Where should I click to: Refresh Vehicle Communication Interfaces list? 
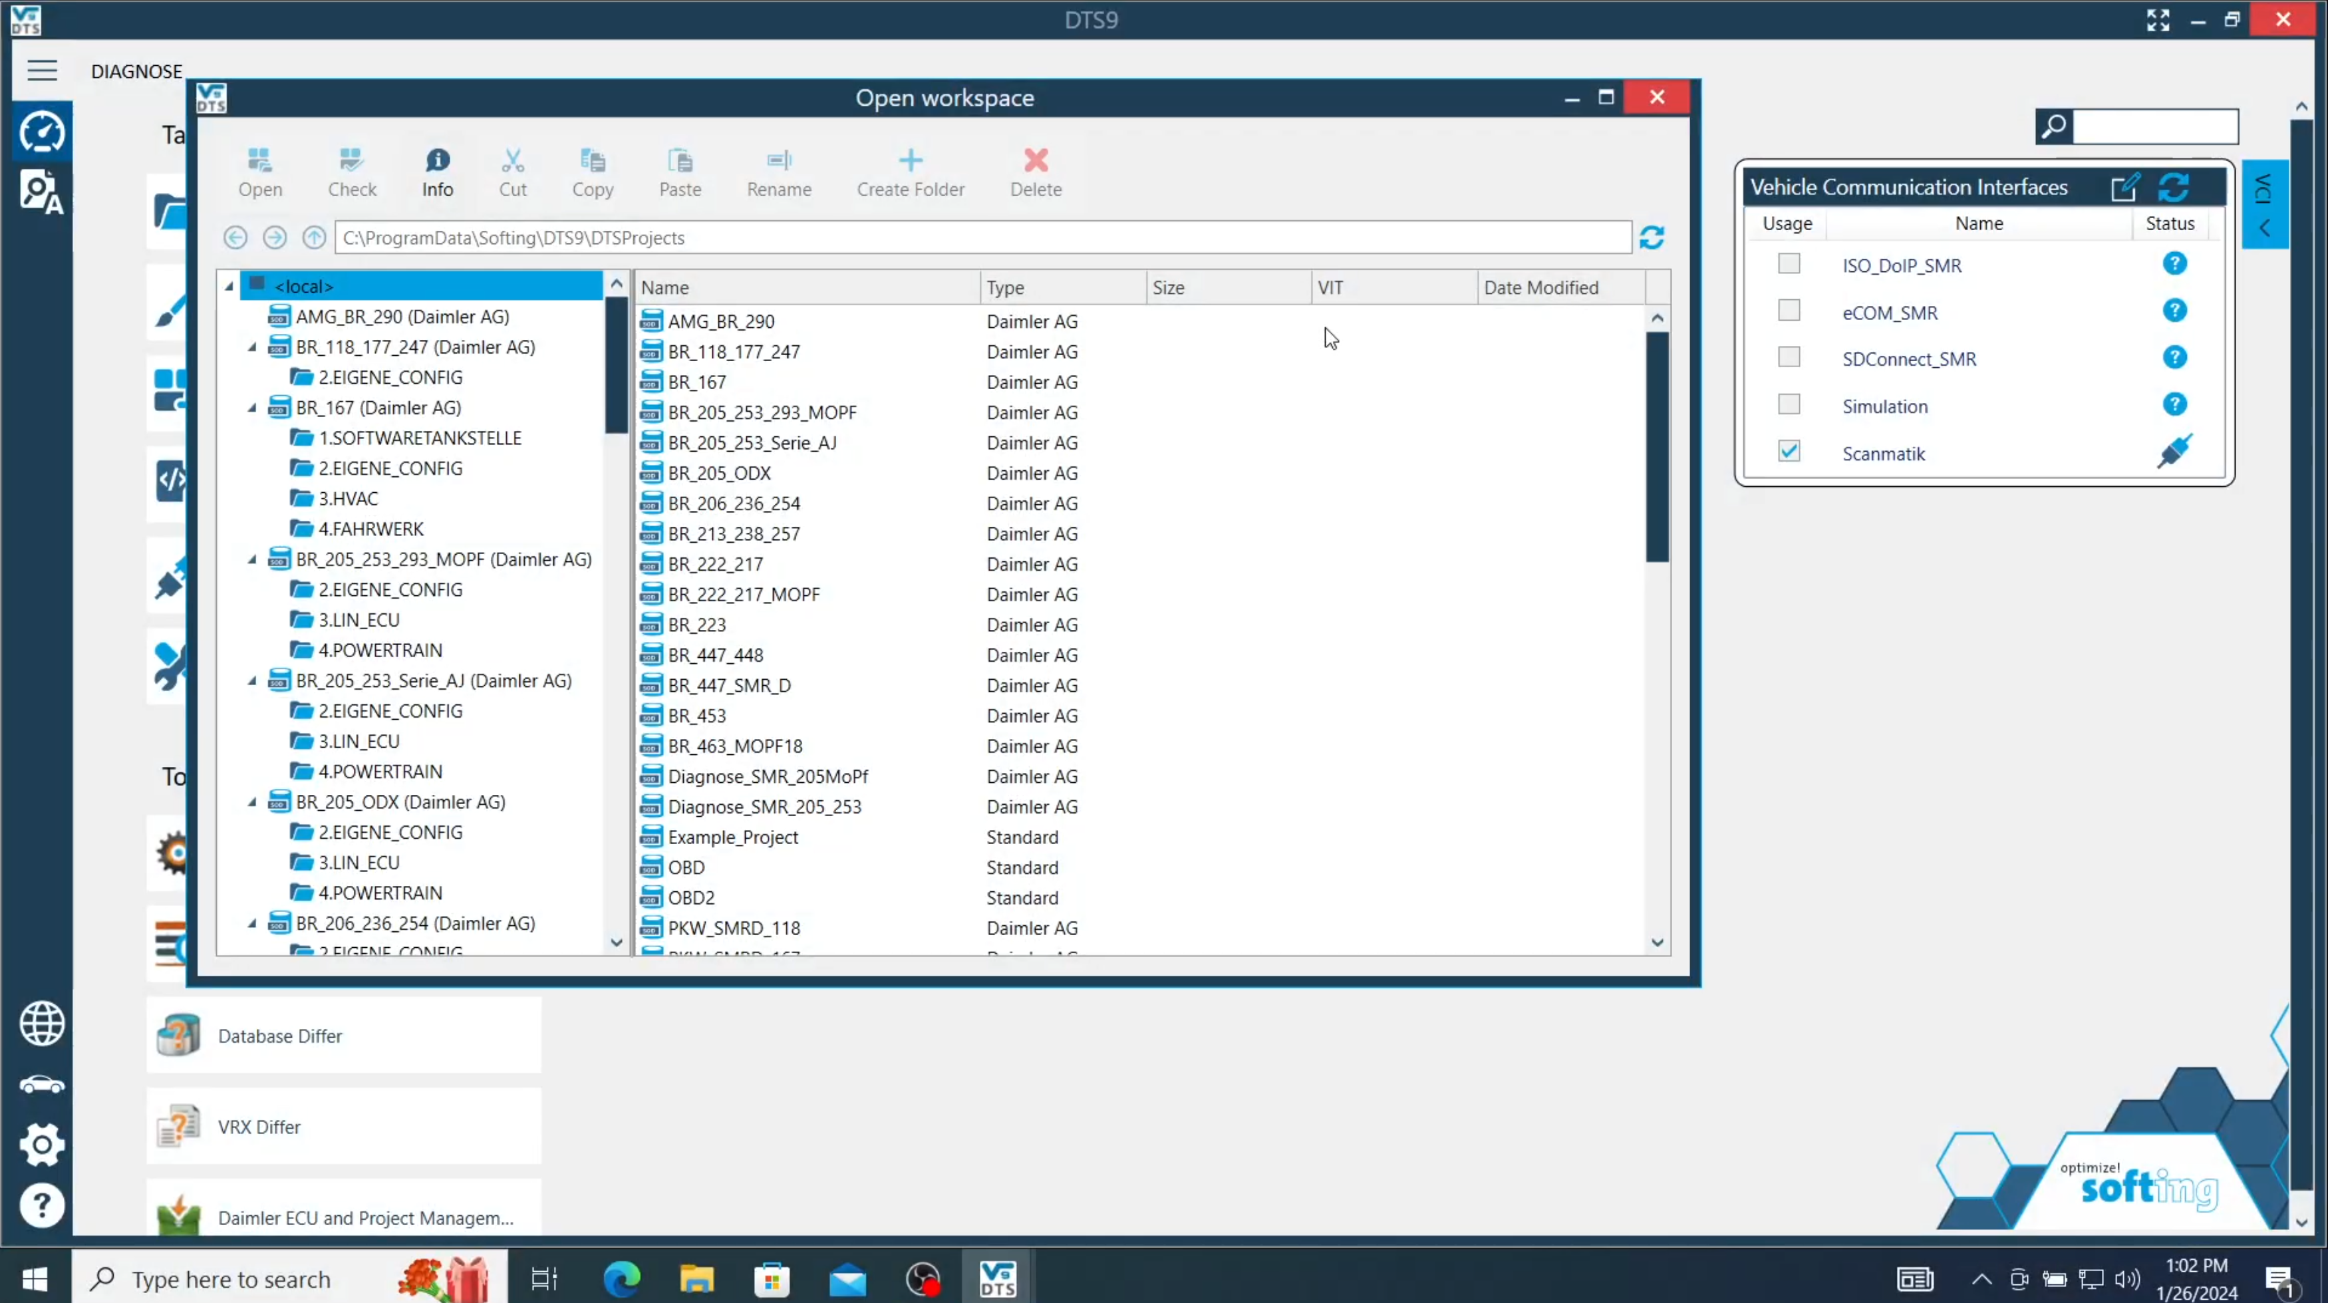pos(2174,187)
